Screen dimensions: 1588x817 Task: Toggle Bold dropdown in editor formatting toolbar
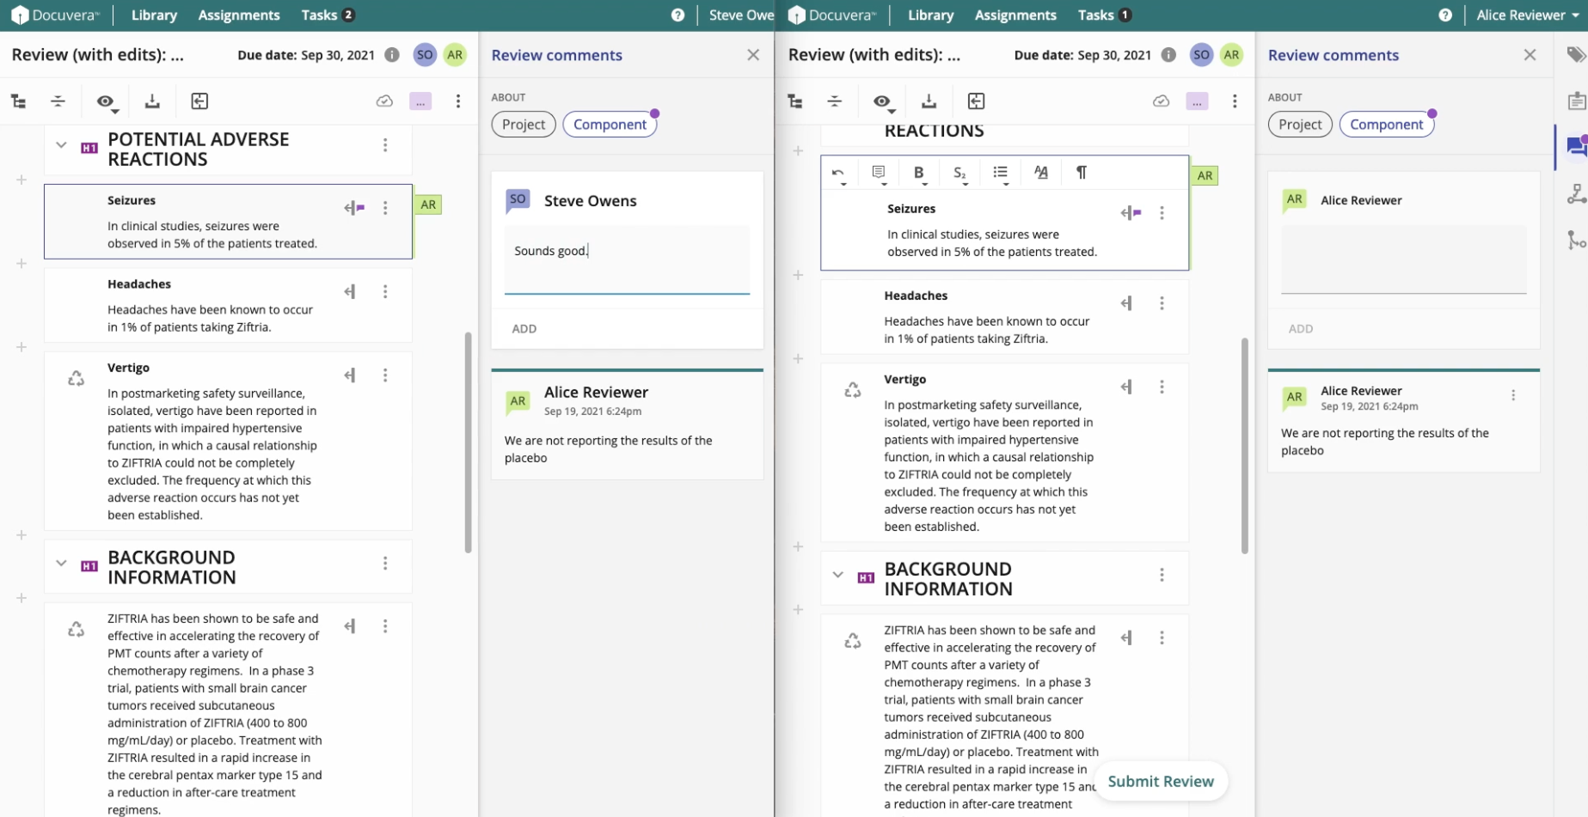[x=919, y=174]
